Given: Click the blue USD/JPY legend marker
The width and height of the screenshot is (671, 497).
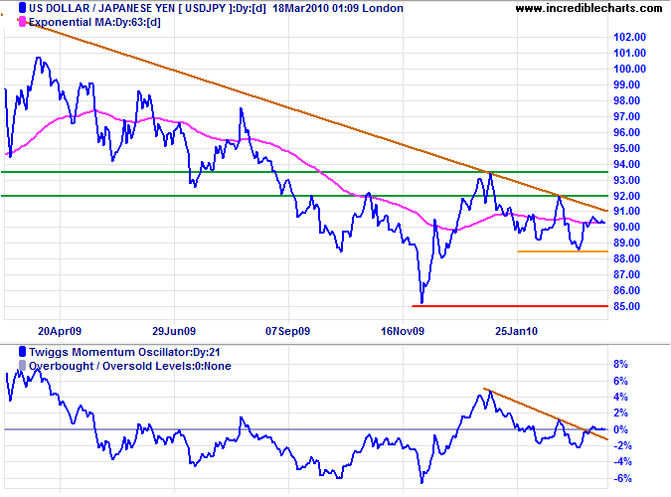Looking at the screenshot, I should 22,8.
